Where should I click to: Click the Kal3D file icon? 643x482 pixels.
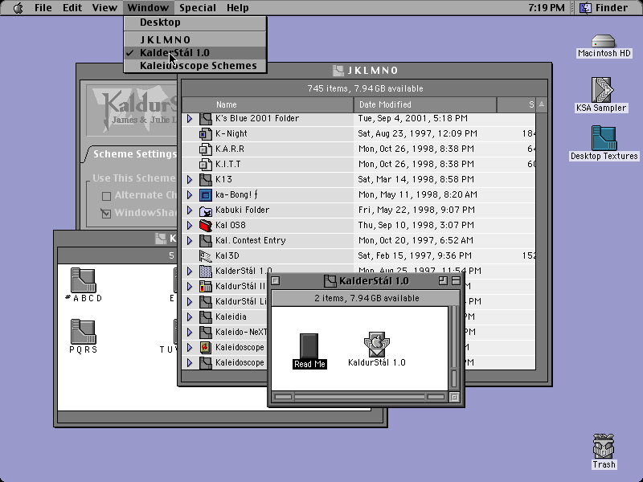pyautogui.click(x=206, y=255)
